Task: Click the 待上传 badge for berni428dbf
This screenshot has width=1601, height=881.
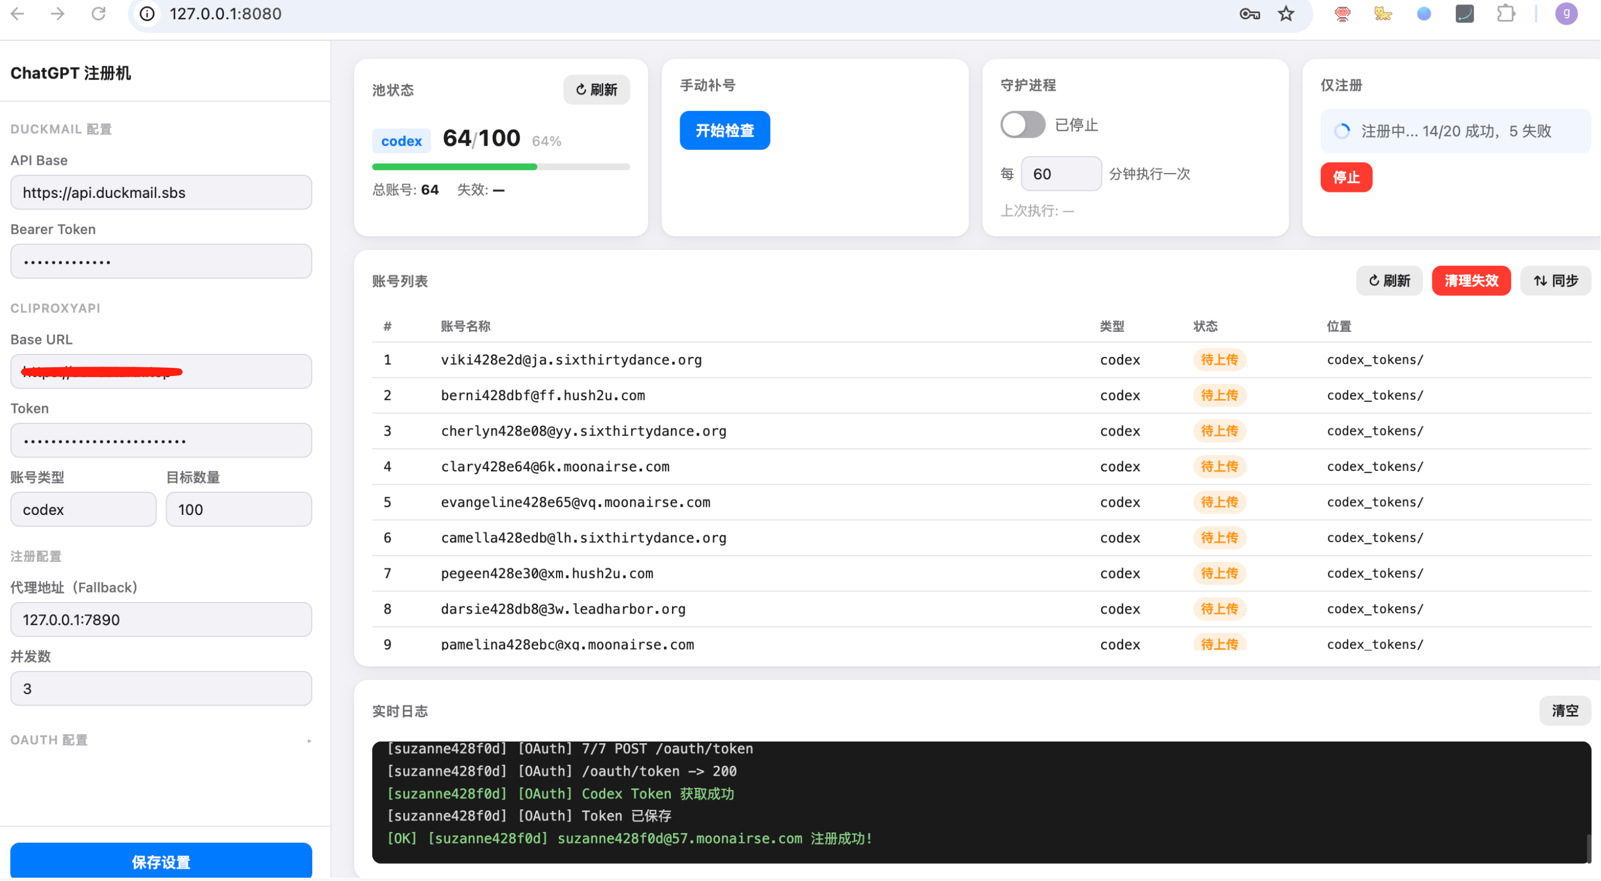Action: click(1219, 395)
